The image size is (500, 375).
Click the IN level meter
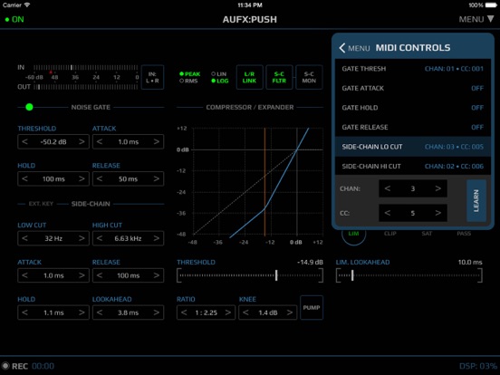click(85, 68)
